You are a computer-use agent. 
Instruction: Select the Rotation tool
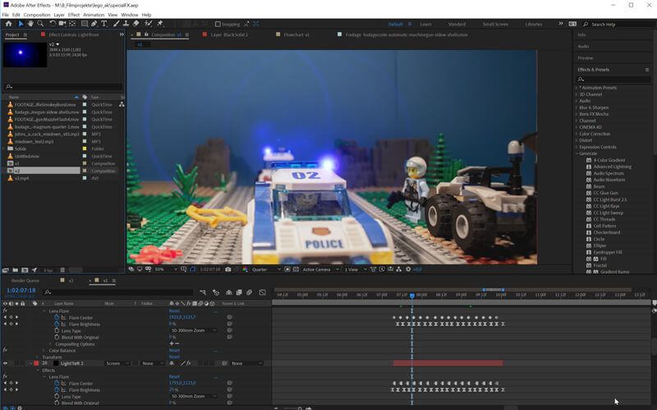point(53,24)
